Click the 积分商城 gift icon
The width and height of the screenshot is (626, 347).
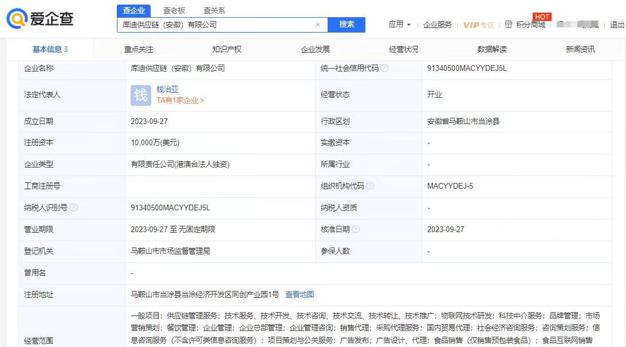point(508,25)
